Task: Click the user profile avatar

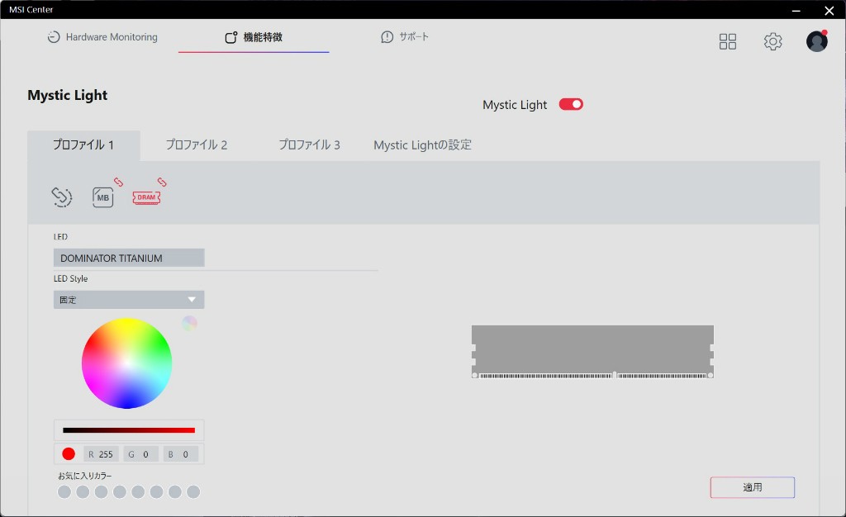Action: 817,41
